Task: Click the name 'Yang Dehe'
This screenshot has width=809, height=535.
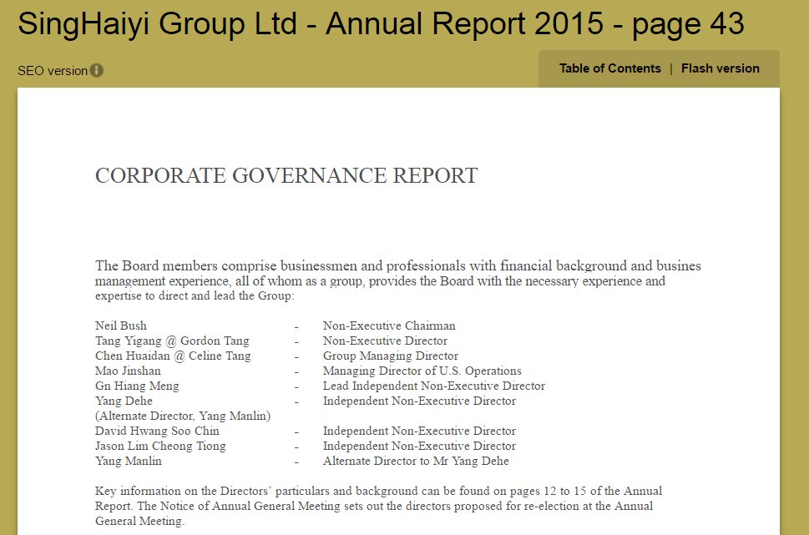Action: coord(124,401)
